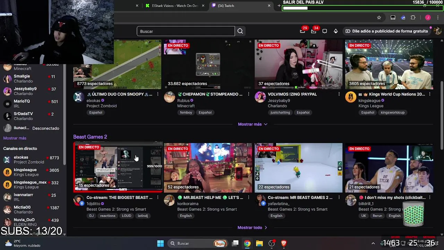The image size is (444, 250).
Task: Expand Mostrar más below live channels row
Action: [253, 124]
